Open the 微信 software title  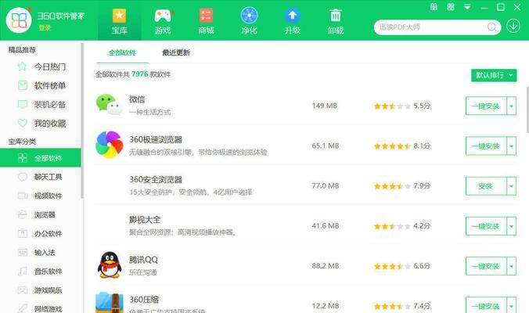pos(137,99)
